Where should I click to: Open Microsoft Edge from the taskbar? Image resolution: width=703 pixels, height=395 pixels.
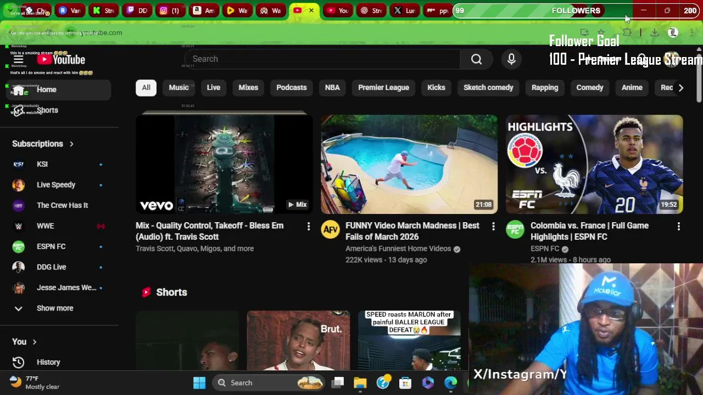point(450,383)
